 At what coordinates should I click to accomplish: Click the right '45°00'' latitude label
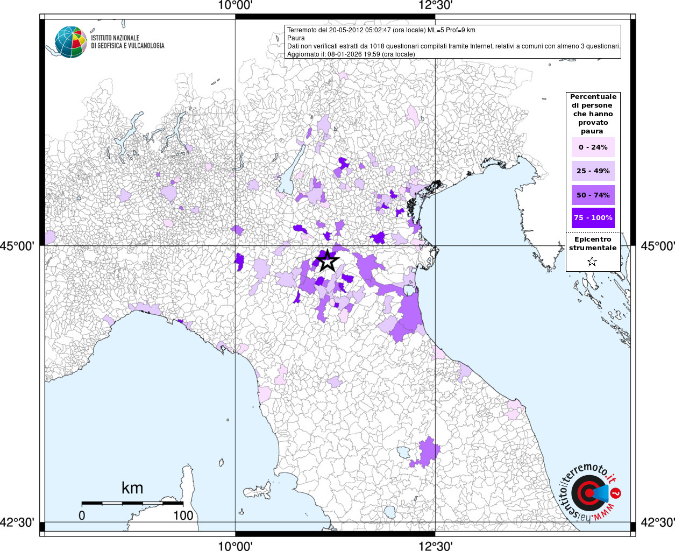[658, 246]
